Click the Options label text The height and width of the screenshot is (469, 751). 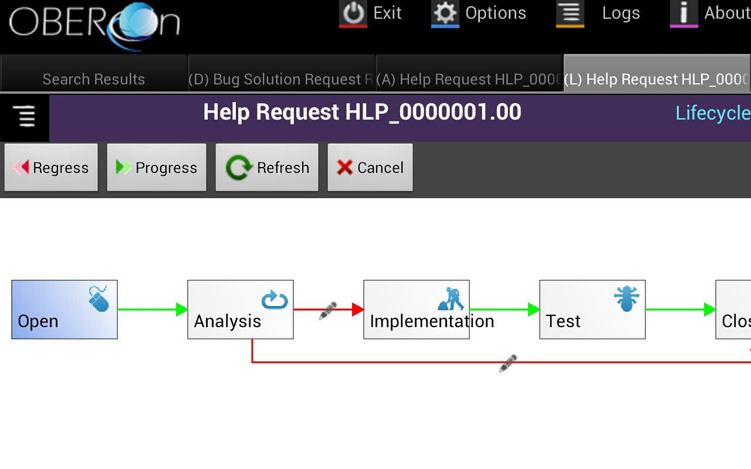point(496,13)
